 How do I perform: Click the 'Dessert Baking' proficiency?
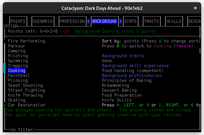(119, 90)
